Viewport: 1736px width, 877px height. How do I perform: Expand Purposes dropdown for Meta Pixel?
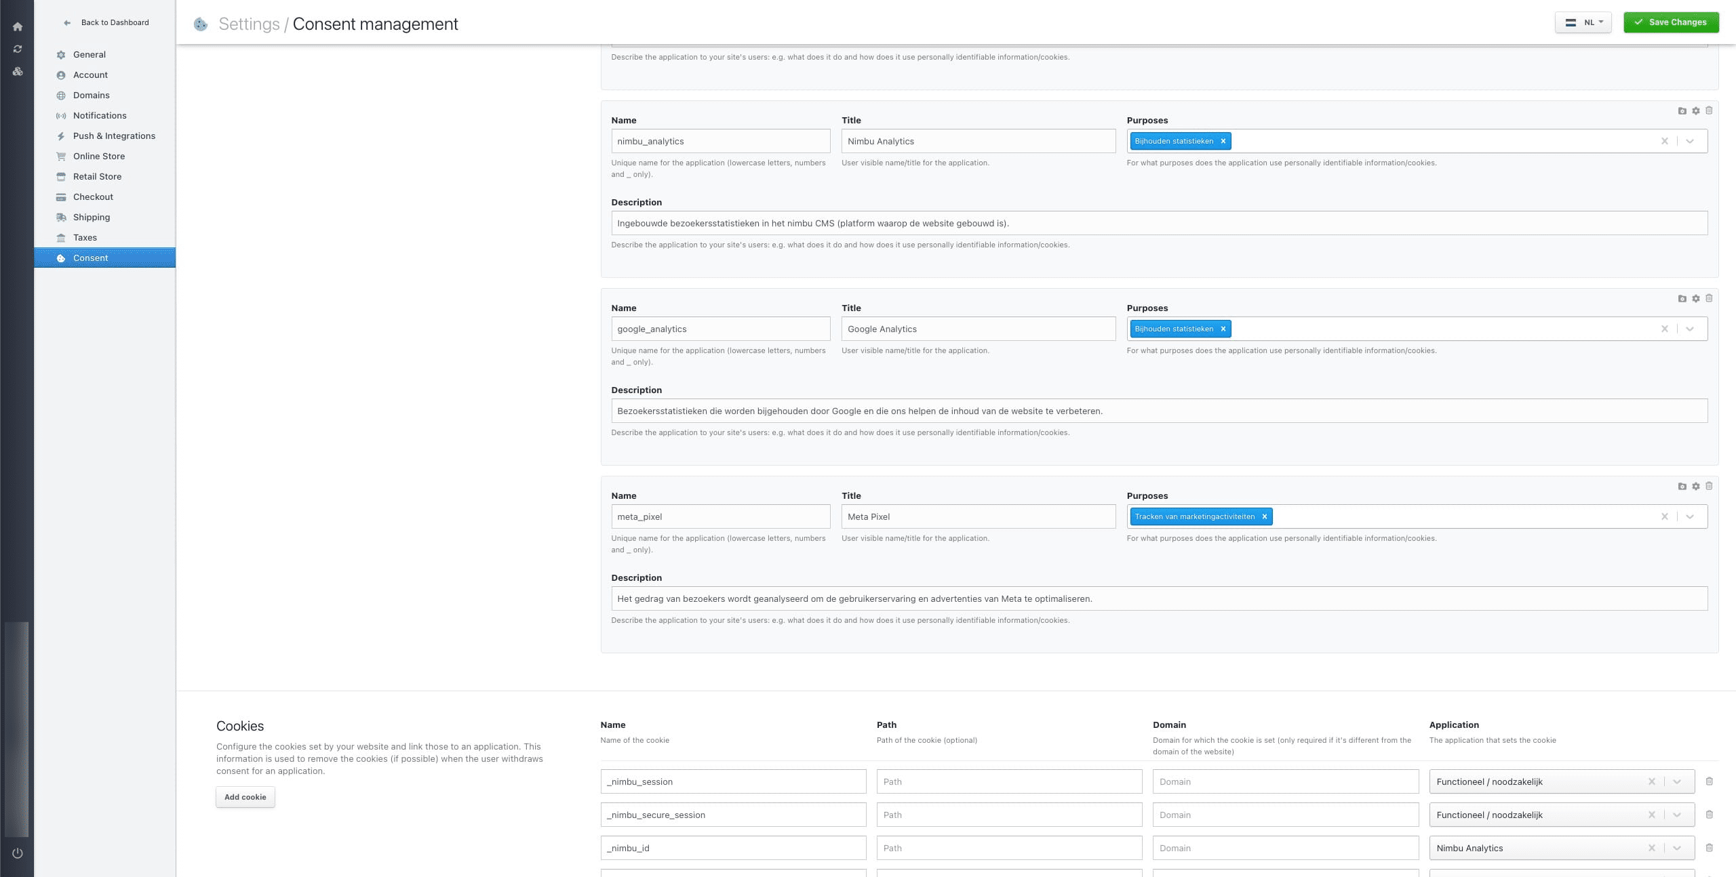point(1690,516)
